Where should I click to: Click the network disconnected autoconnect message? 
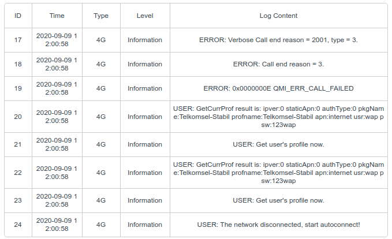[278, 225]
